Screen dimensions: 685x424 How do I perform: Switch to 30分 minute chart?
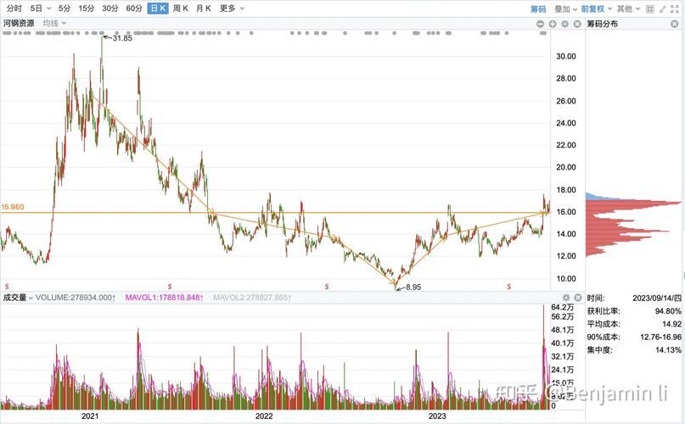click(110, 8)
